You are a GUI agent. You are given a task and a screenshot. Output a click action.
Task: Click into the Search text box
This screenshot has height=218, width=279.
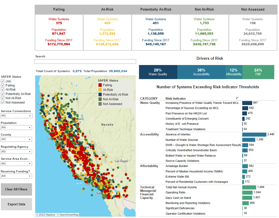click(85, 61)
